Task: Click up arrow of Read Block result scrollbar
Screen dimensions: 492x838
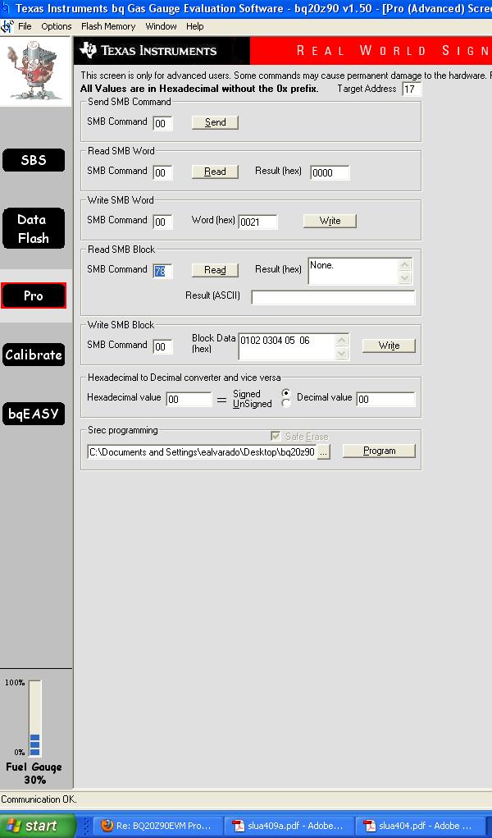Action: point(405,264)
